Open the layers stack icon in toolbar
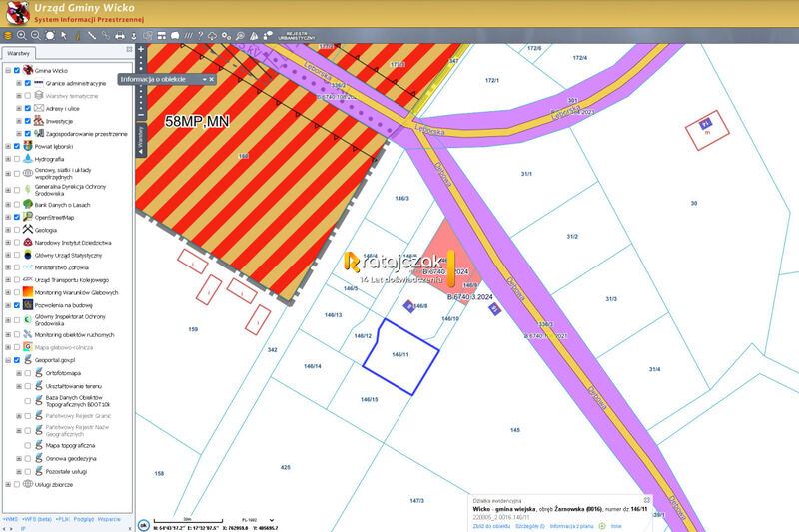799x532 pixels. pos(8,36)
